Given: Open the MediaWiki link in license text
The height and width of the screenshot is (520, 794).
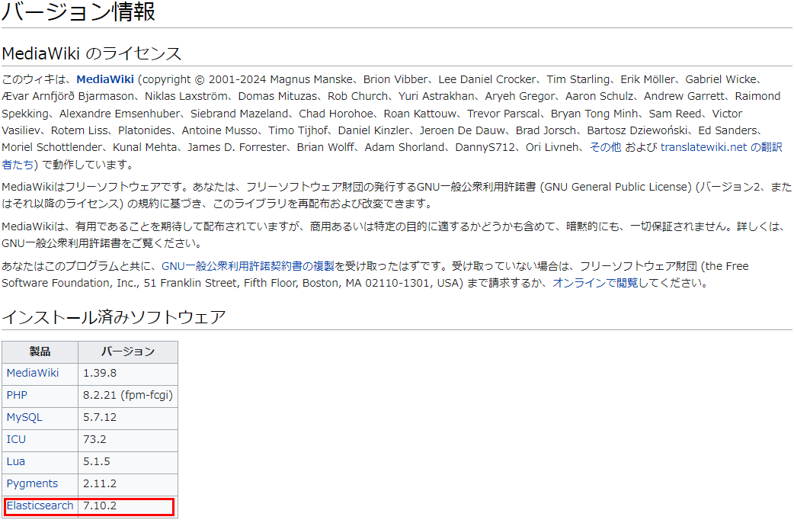Looking at the screenshot, I should [x=105, y=79].
